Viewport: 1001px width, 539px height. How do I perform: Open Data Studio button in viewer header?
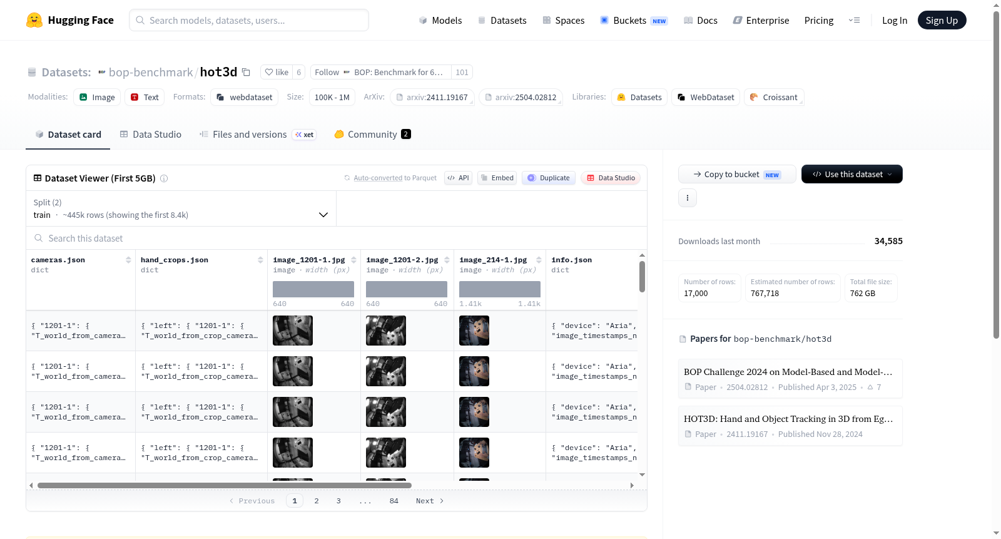[x=611, y=178]
